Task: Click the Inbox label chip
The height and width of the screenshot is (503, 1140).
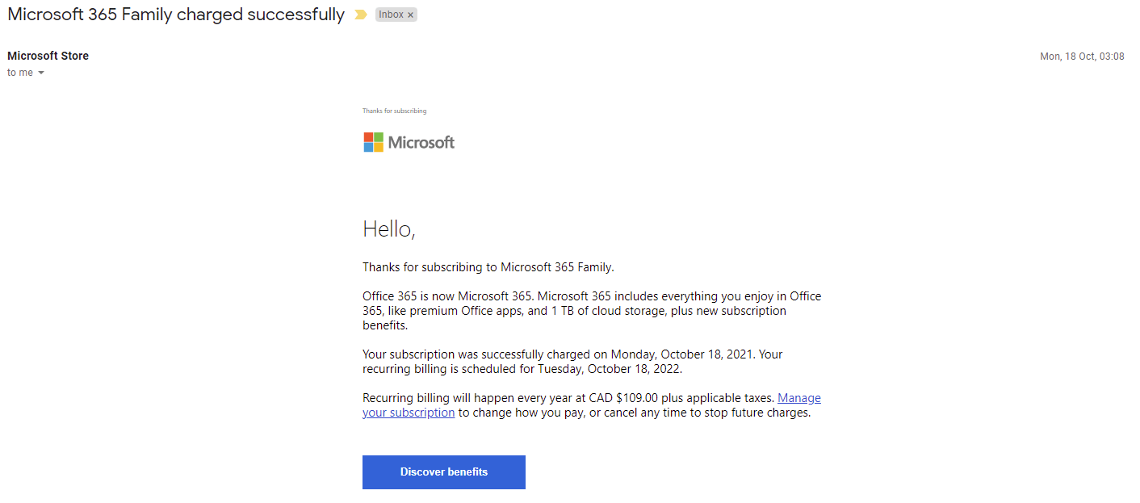Action: (391, 15)
